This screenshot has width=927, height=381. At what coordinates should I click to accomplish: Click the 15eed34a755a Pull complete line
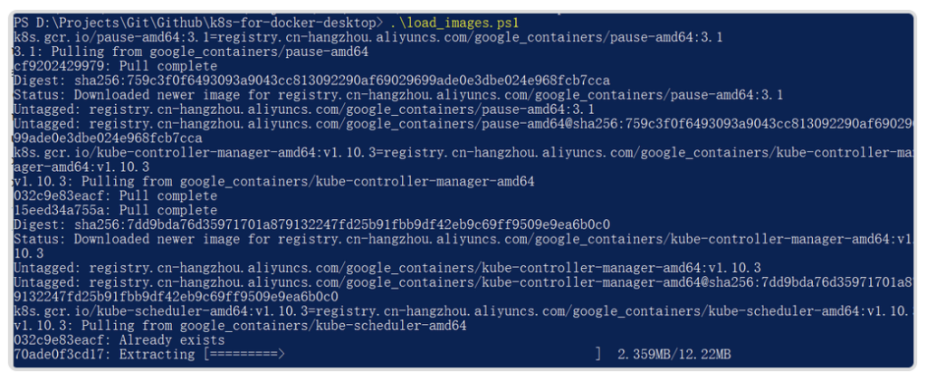[x=115, y=210]
